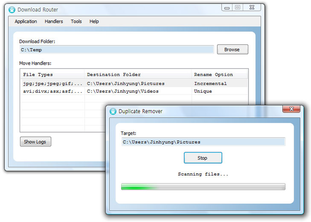Click the Duplicate Remover title bar icon
This screenshot has height=222, width=311.
coord(113,111)
